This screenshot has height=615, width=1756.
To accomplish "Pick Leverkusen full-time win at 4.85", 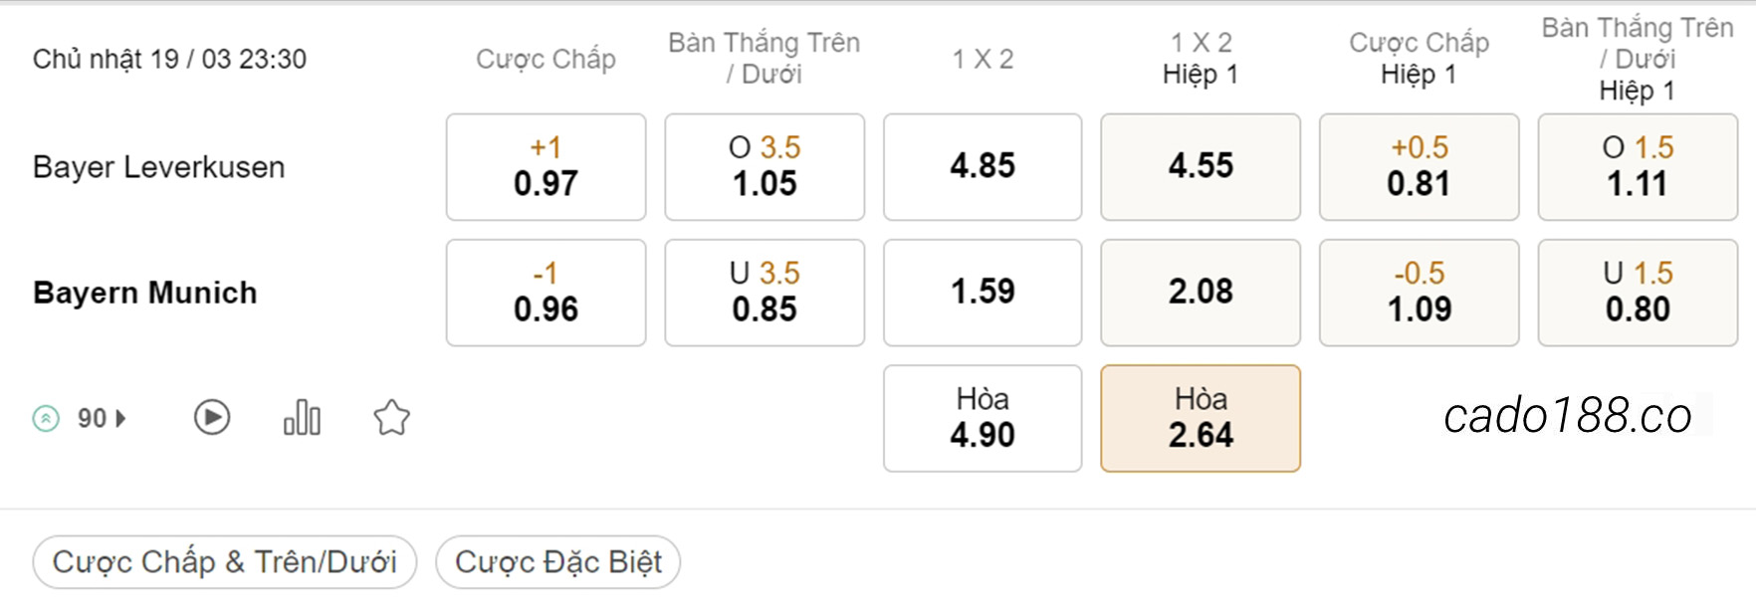I will pyautogui.click(x=983, y=166).
